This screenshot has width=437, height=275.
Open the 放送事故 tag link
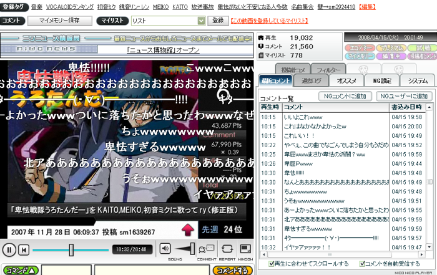click(x=203, y=7)
